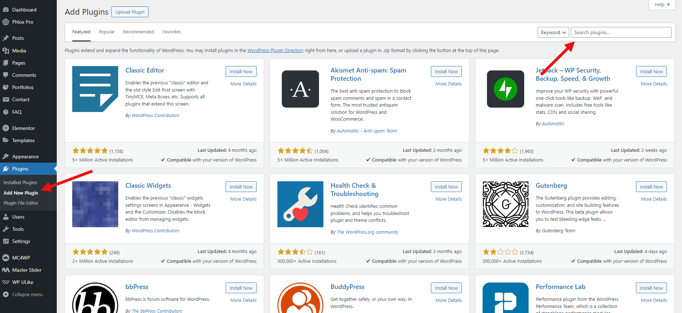This screenshot has width=682, height=313.
Task: Install the Akismet Anti-spam plugin
Action: [446, 71]
